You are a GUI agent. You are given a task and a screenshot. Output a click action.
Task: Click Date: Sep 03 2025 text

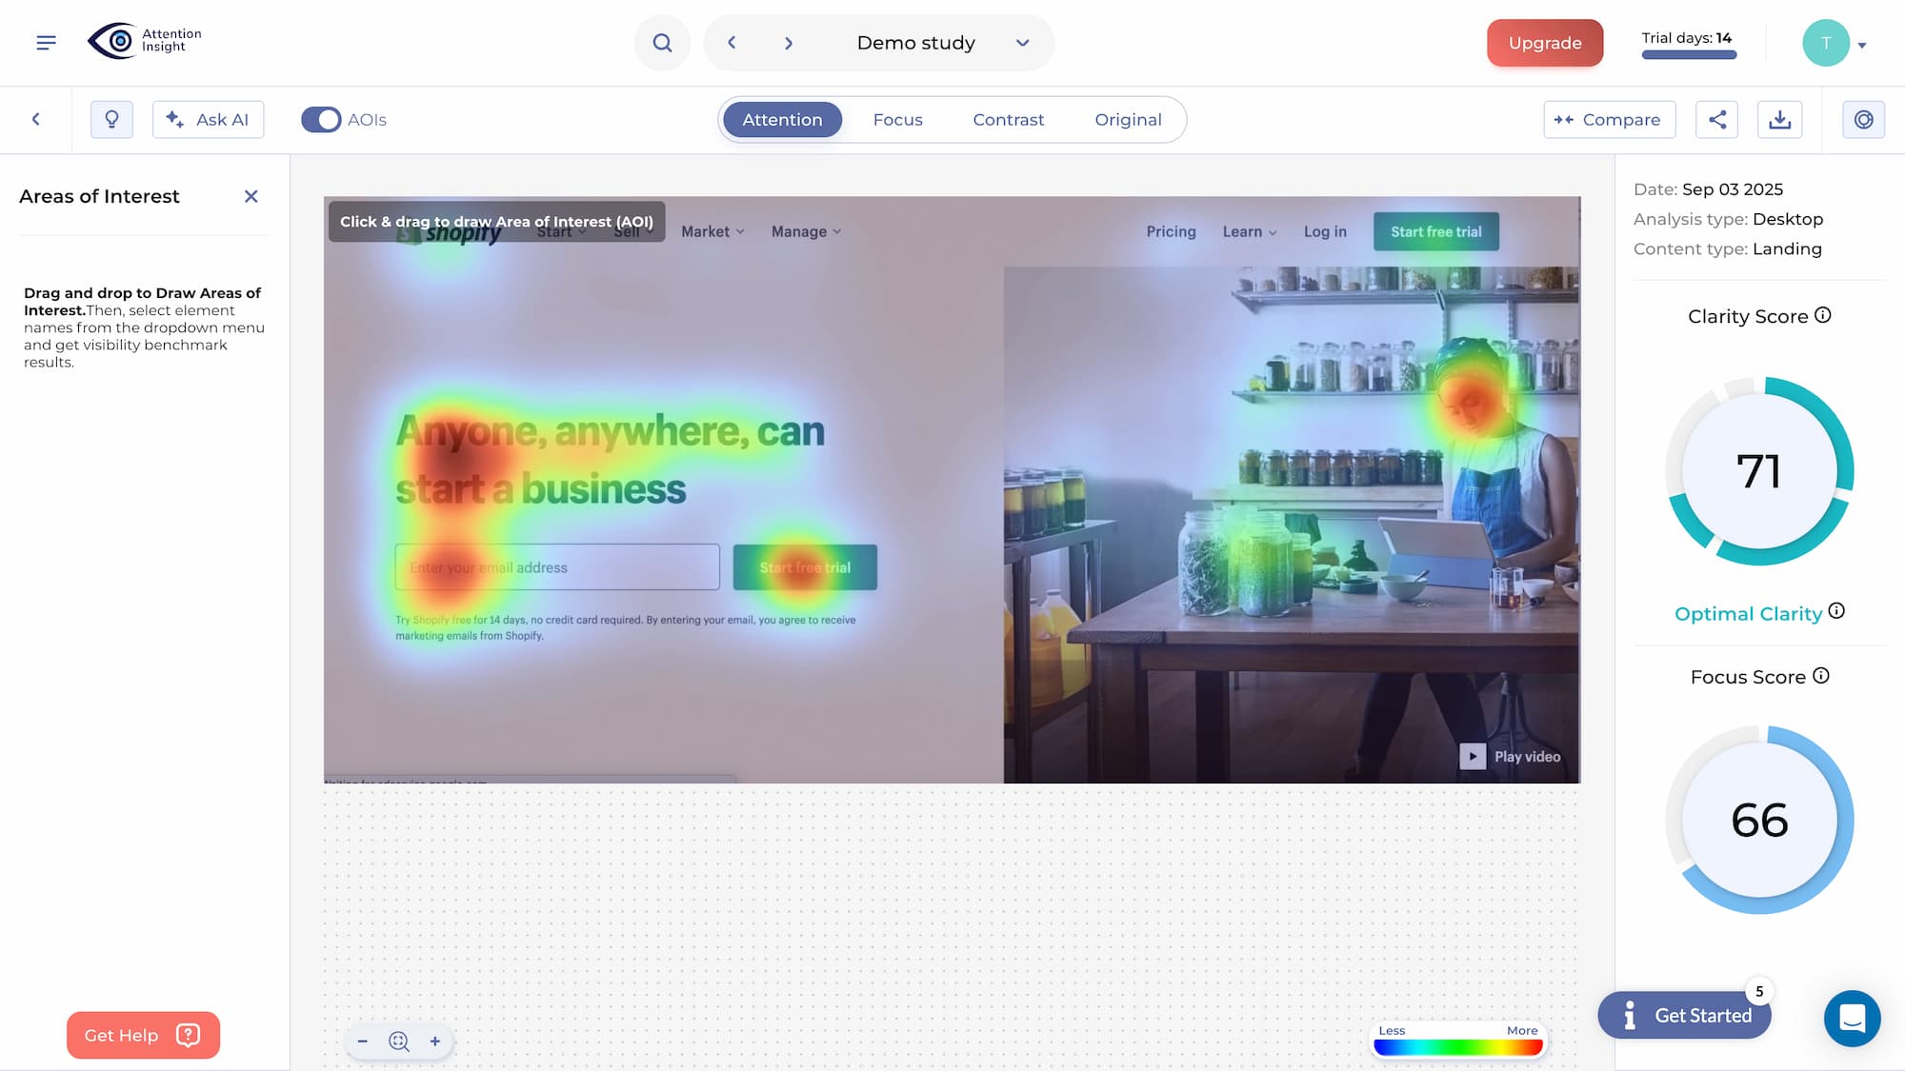click(x=1708, y=189)
